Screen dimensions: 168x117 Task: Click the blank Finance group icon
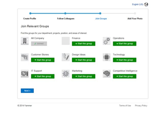click(66, 41)
